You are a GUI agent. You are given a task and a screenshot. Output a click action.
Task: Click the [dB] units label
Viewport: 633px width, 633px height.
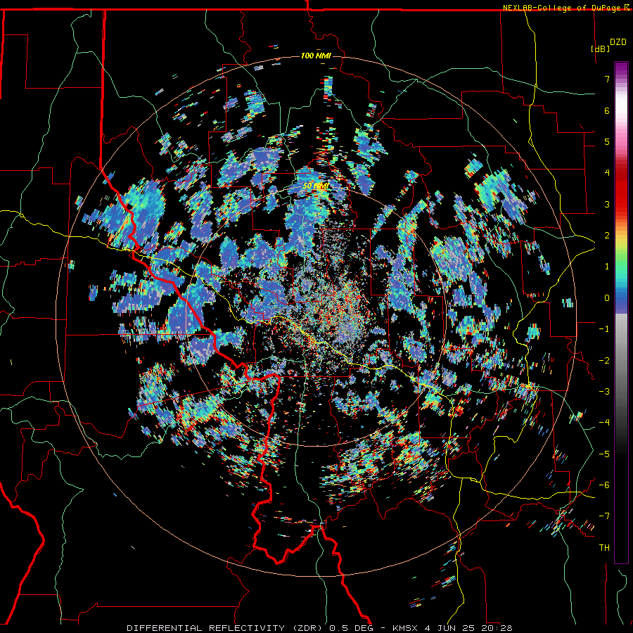point(600,49)
